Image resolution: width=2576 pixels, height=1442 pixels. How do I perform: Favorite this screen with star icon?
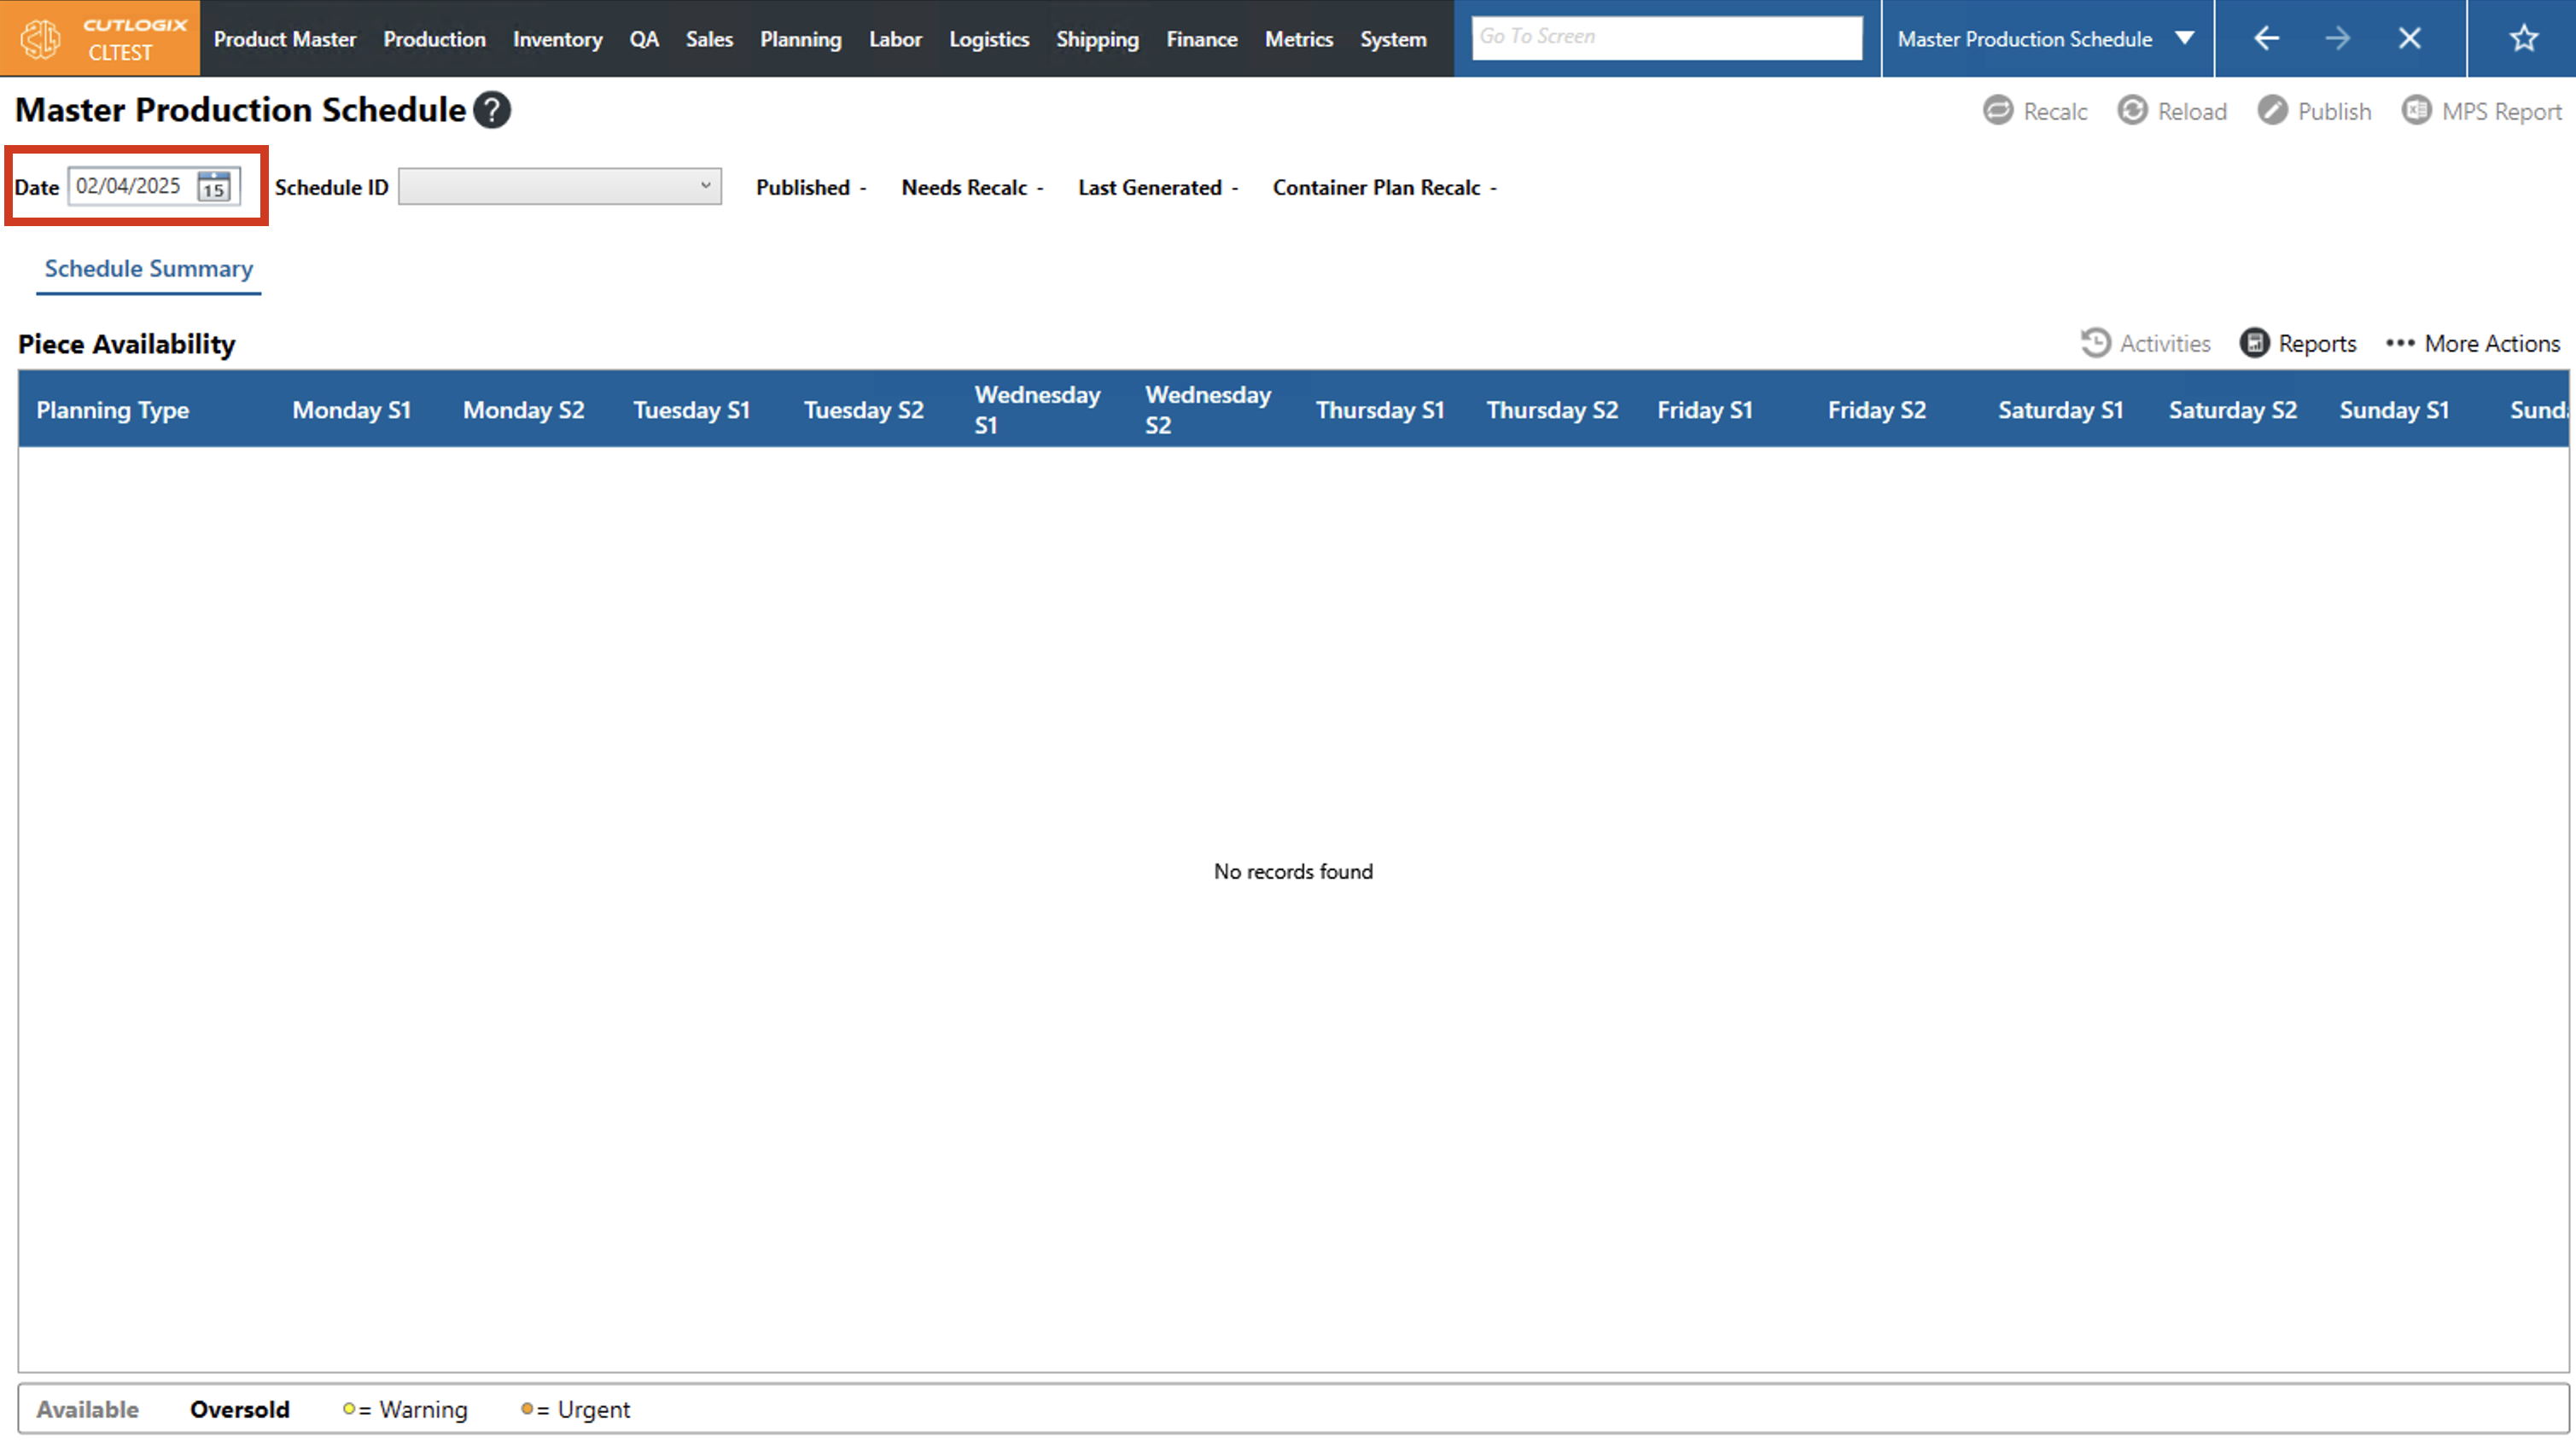point(2523,38)
